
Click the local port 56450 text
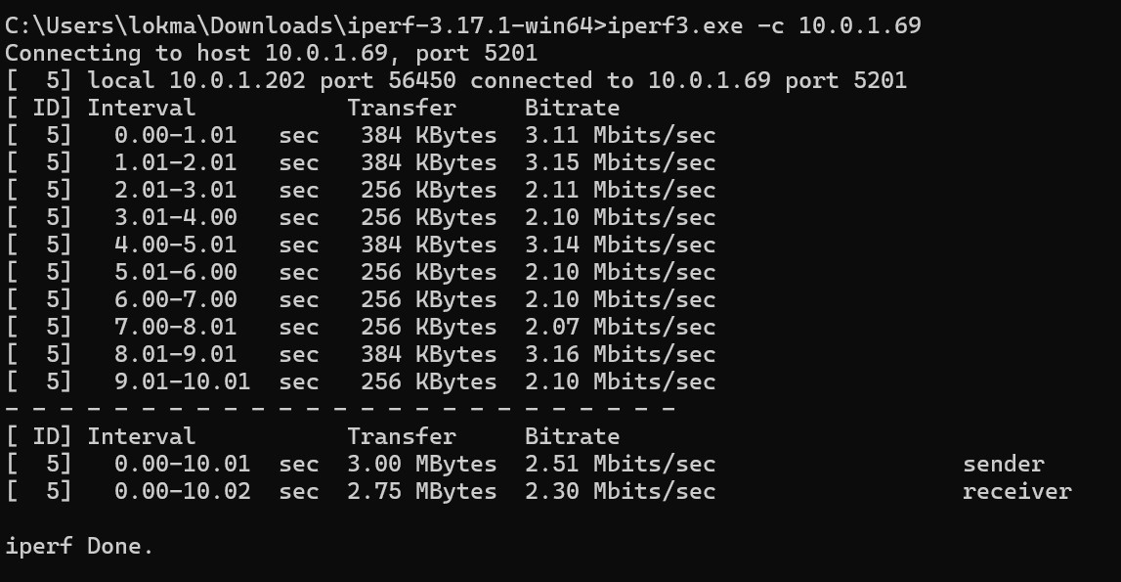[387, 80]
